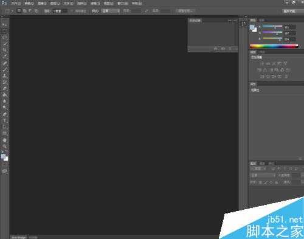Open the workspace switcher dropdown
The width and height of the screenshot is (304, 239).
[293, 11]
